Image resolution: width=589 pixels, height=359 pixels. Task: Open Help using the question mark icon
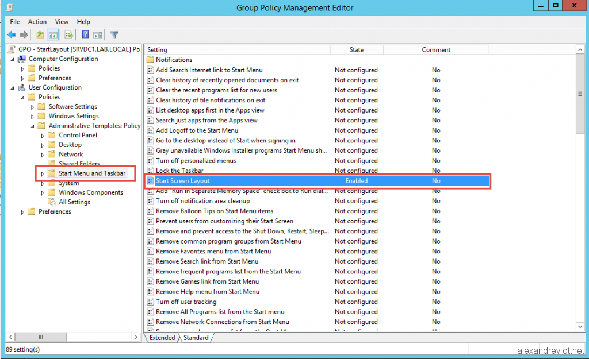pos(83,34)
